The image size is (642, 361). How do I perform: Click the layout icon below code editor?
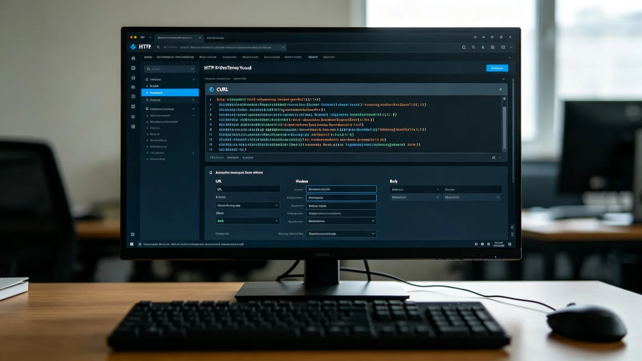[494, 158]
